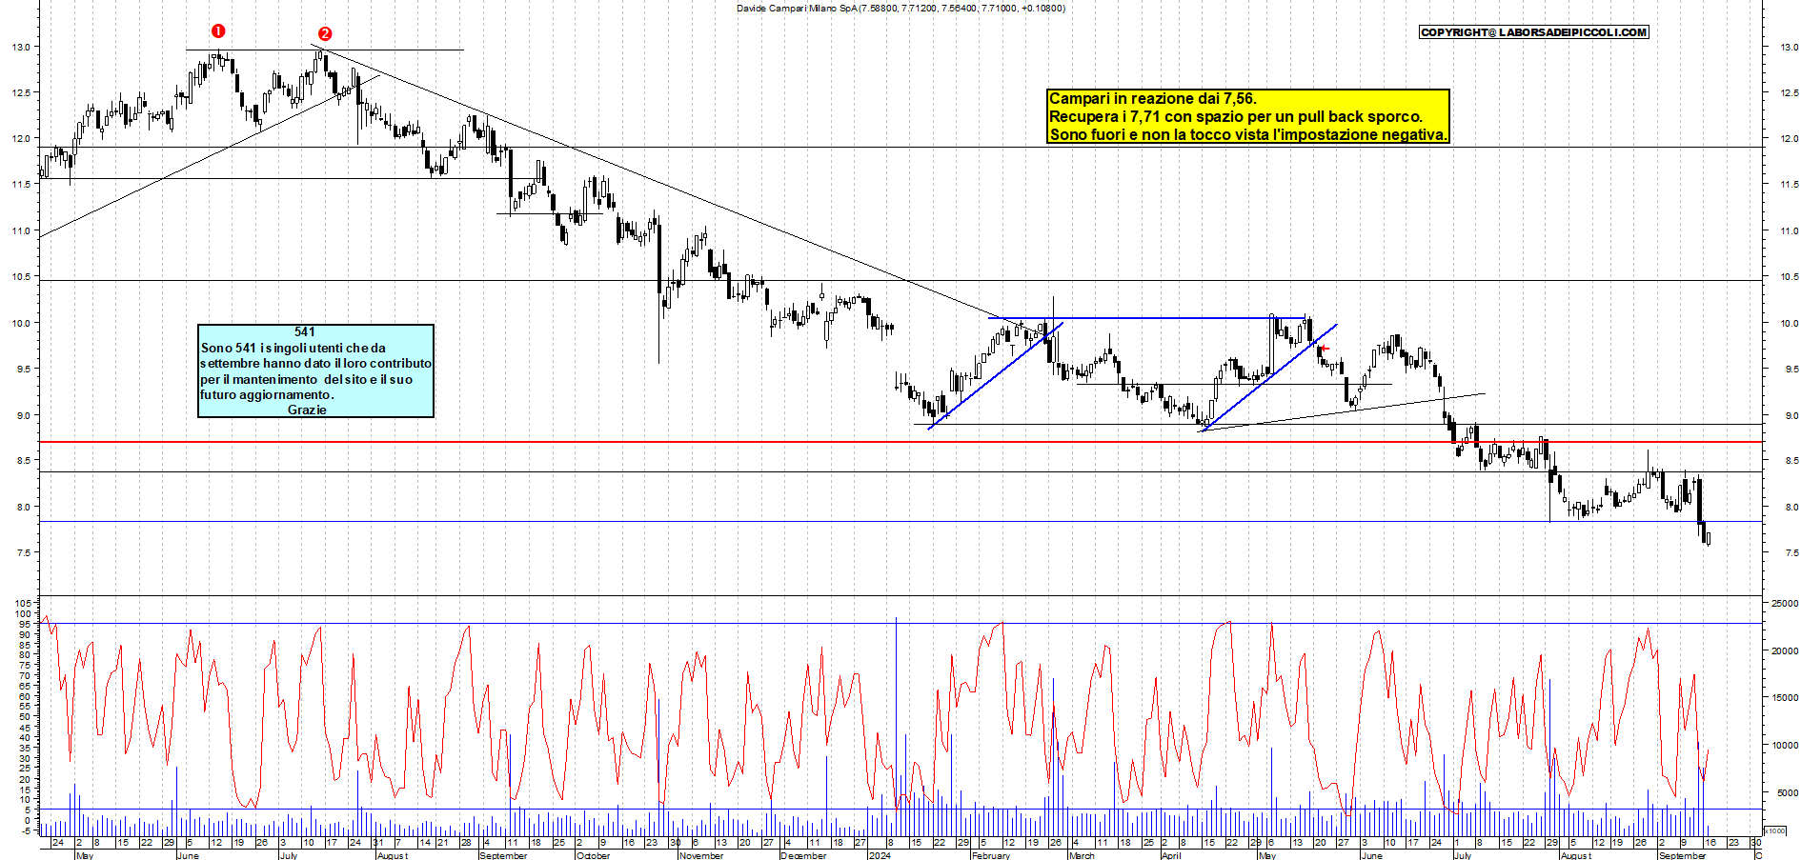Click the COPYRIGHT@LABORSADEIPICCOLI.COM label

[1533, 32]
